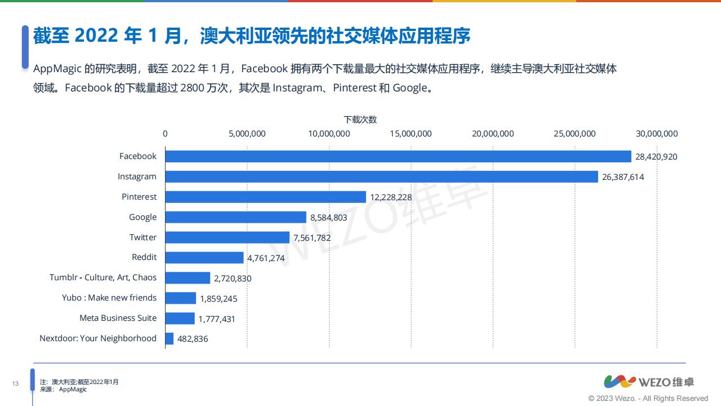Click the value 482,836
Viewport: 721px width, 406px height.
[193, 339]
